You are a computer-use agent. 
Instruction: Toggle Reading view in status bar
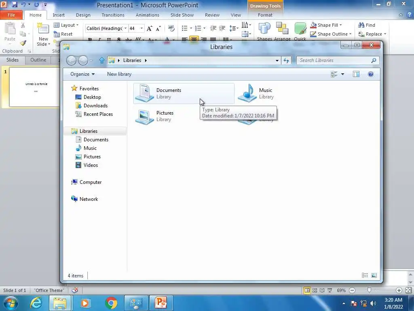[322, 290]
